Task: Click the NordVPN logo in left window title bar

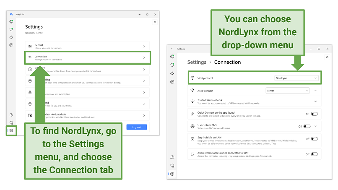Action: [x=11, y=14]
